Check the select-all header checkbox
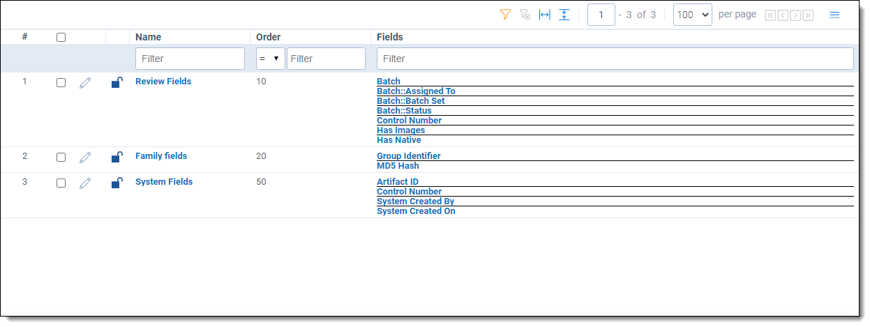 (61, 38)
